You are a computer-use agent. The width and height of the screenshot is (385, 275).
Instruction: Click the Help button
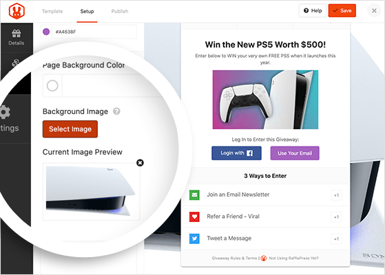tap(313, 10)
